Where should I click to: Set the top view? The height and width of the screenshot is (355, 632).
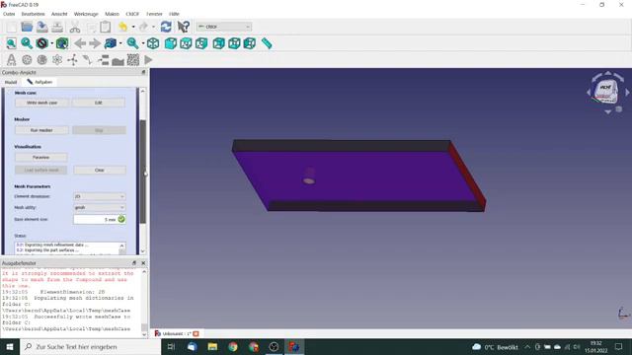click(x=187, y=43)
